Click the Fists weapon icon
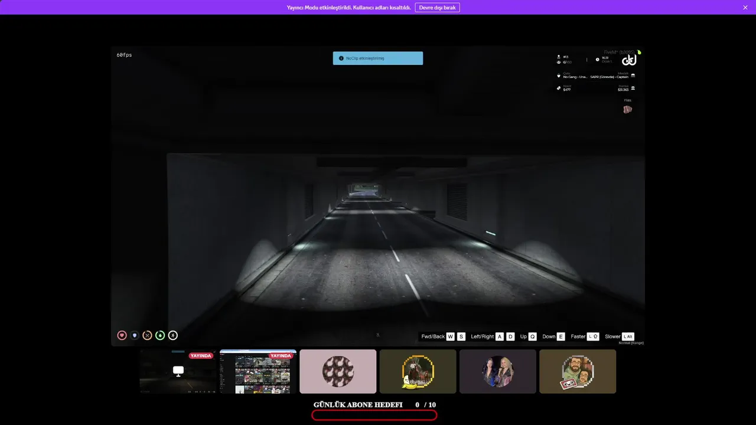Screen dimensions: 756x425 coord(627,109)
